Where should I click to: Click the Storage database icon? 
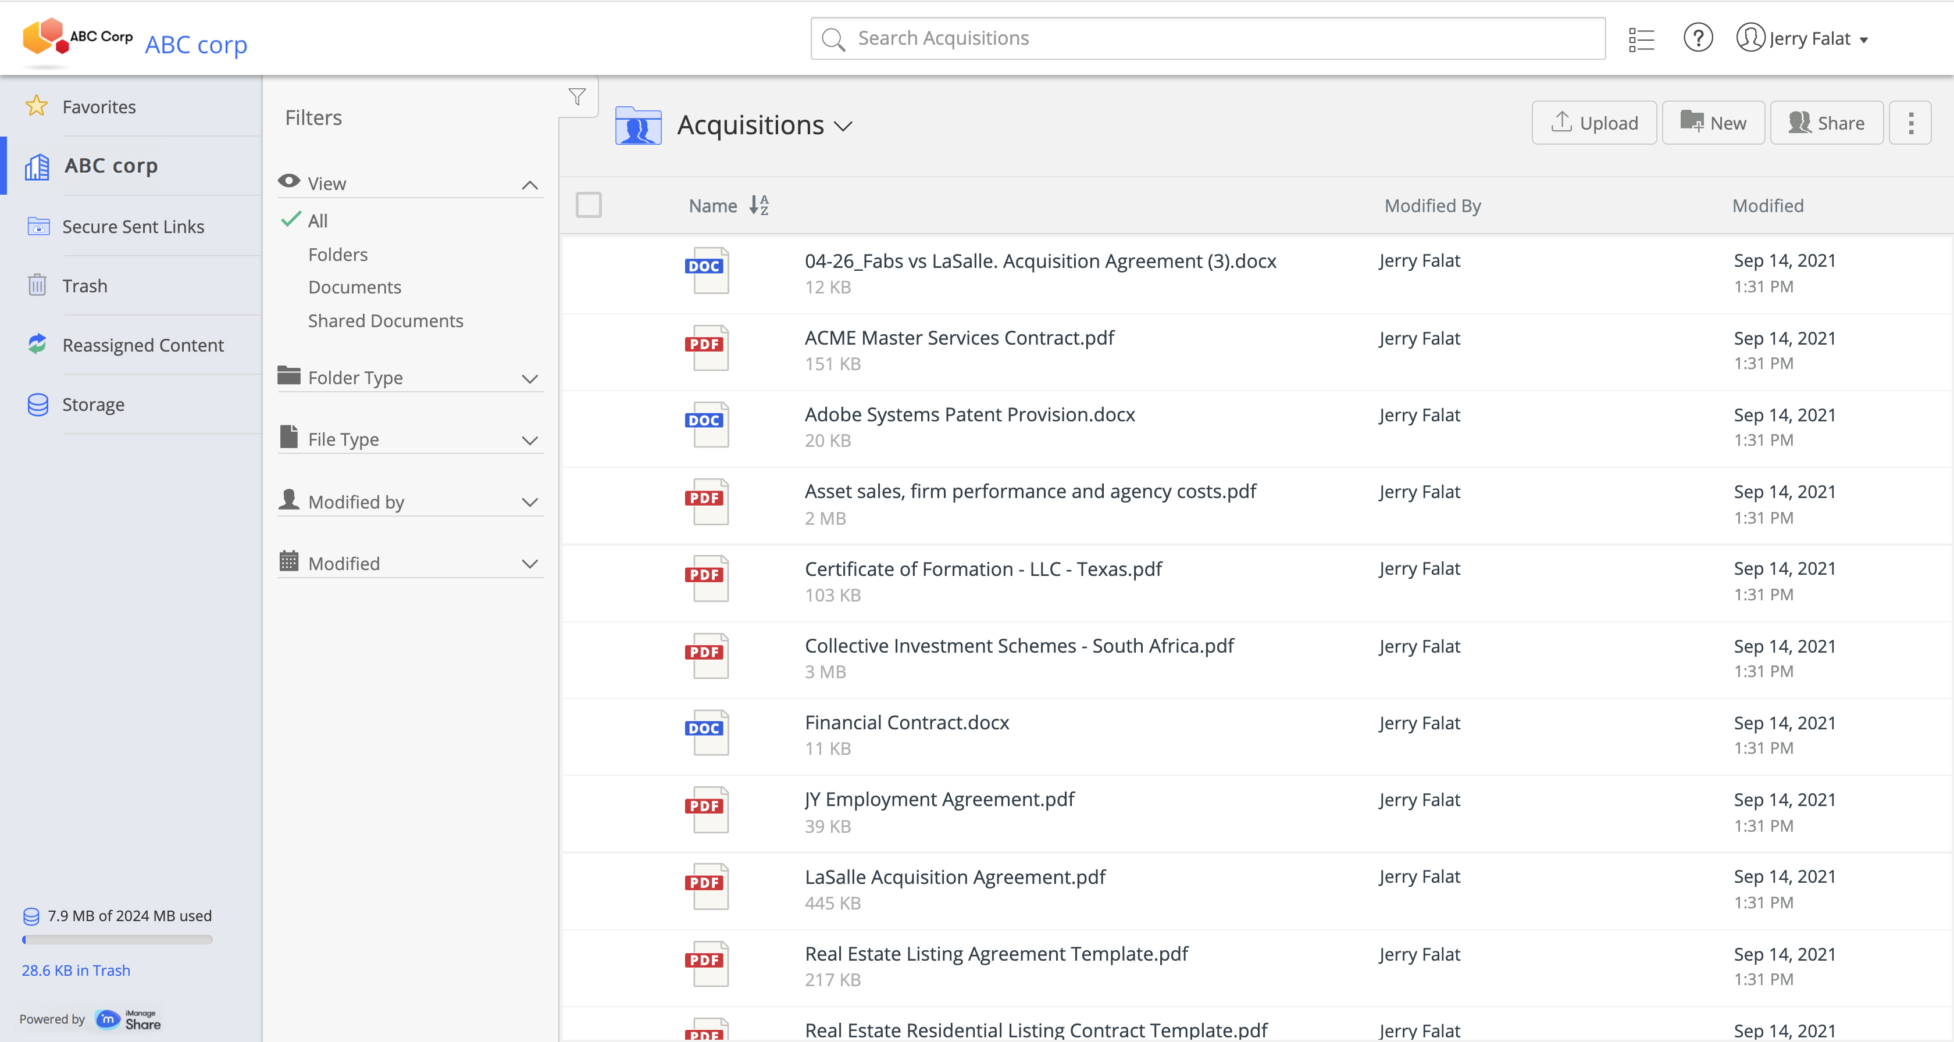(37, 404)
